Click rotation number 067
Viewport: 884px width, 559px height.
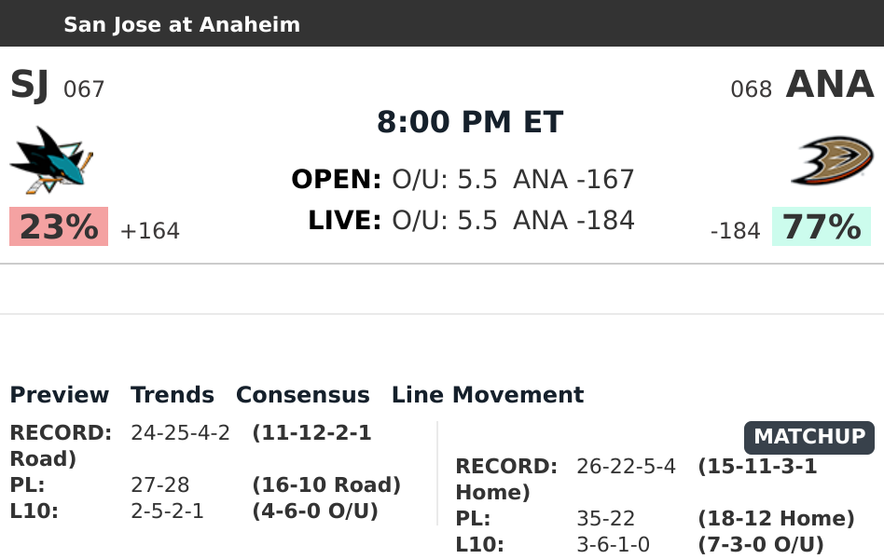(84, 89)
